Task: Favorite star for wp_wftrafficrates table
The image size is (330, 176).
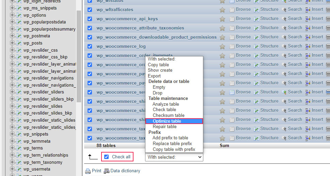Action: [x=222, y=10]
